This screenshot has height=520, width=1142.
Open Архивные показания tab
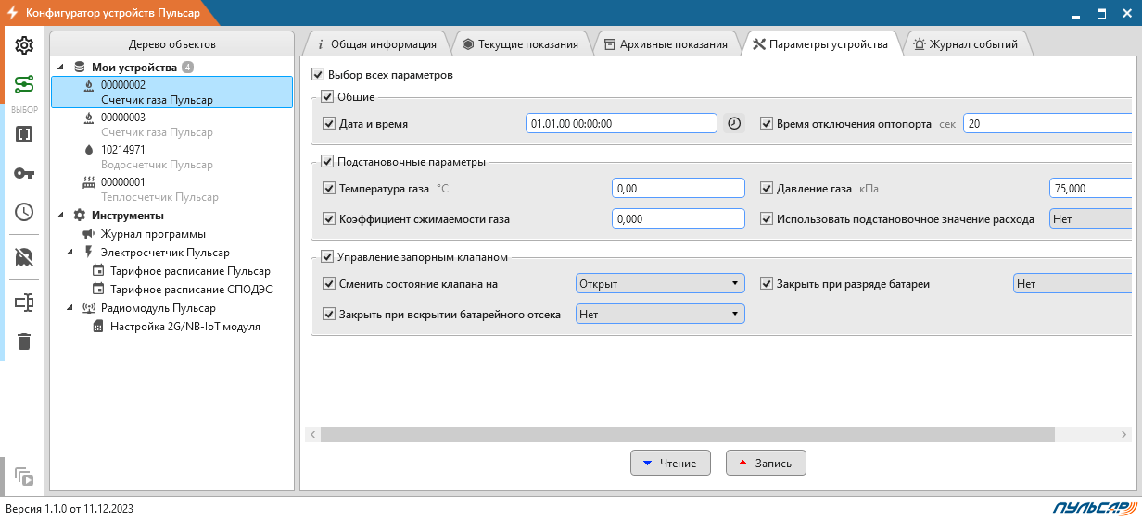pos(666,43)
